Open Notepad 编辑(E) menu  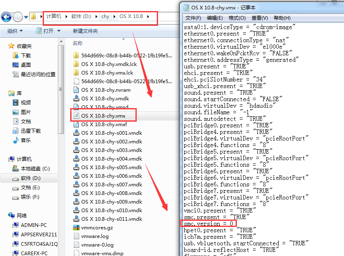215,18
